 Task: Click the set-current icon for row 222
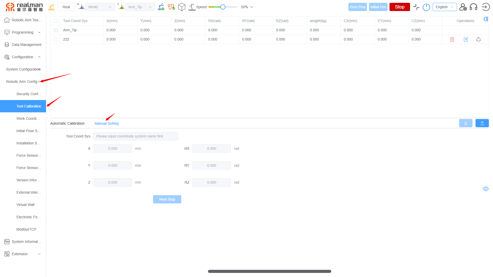[478, 39]
